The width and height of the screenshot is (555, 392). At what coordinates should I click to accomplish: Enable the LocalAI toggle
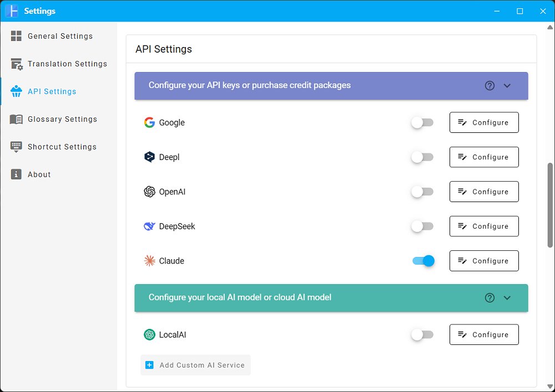422,334
